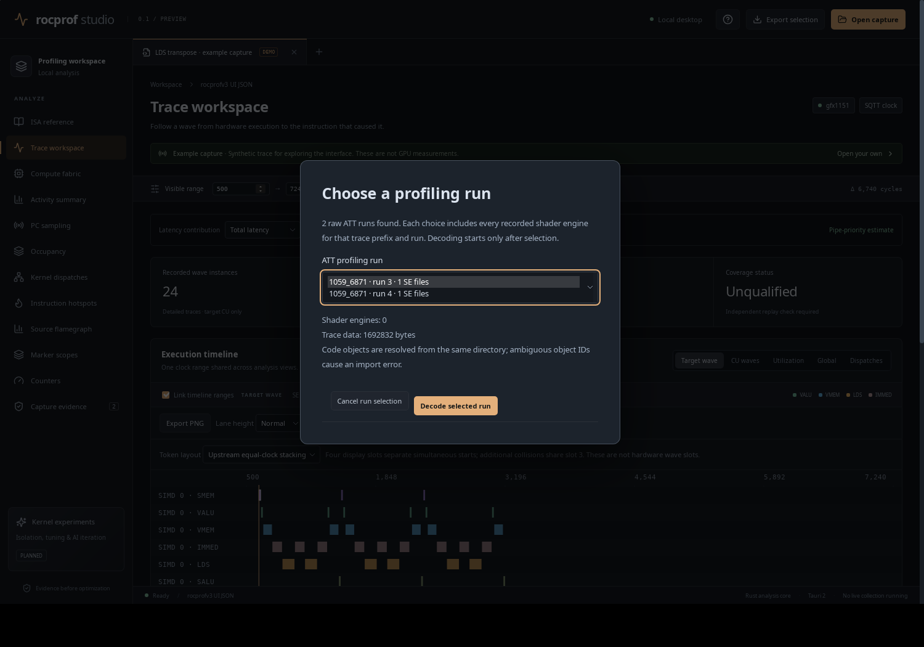Click the Export selection button
Screen dimensions: 924x647
[785, 20]
